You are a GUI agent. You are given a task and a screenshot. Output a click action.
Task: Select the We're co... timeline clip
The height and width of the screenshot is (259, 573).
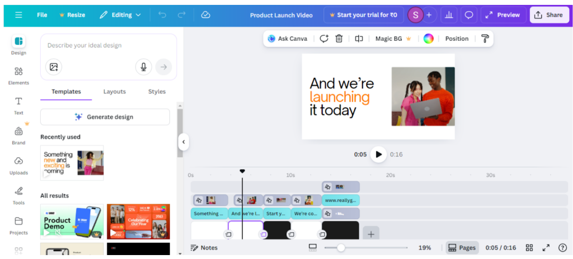pos(306,213)
